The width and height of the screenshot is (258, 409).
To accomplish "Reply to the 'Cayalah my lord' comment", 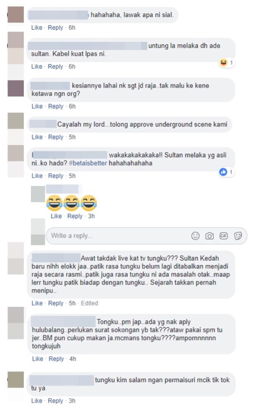I will (56, 137).
